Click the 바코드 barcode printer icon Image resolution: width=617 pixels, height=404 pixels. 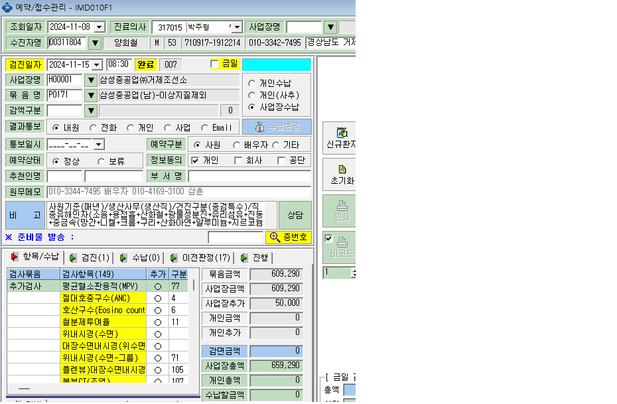(342, 241)
